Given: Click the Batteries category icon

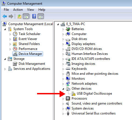Looking at the screenshot, I should [68, 29].
